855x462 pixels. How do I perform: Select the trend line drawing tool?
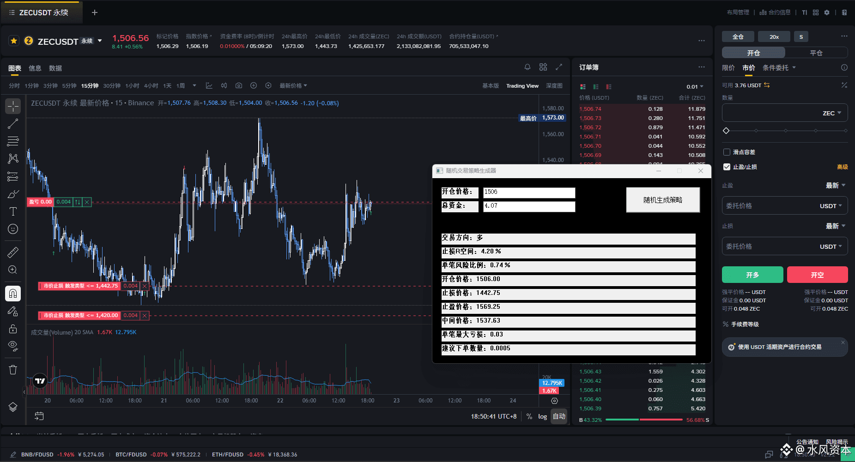click(13, 124)
